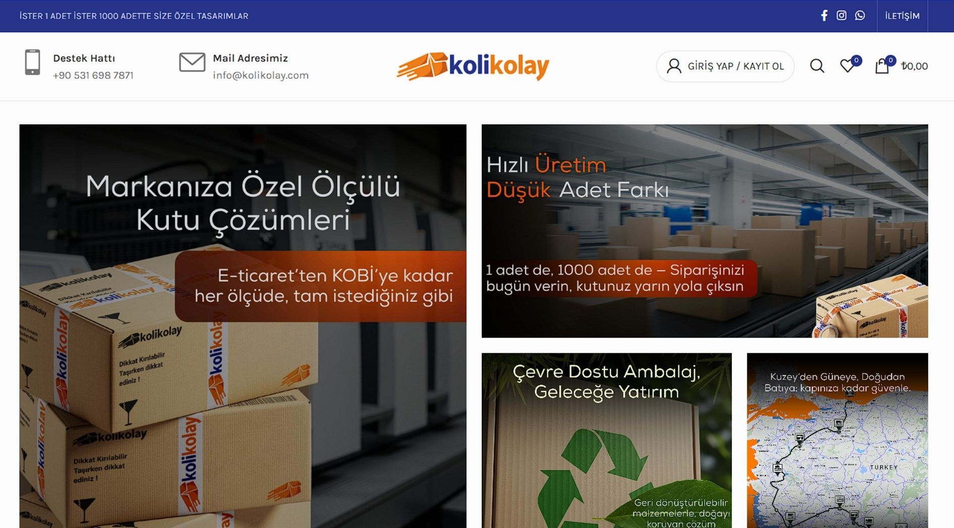
Task: Click the cart total ₺0,00
Action: pos(915,66)
